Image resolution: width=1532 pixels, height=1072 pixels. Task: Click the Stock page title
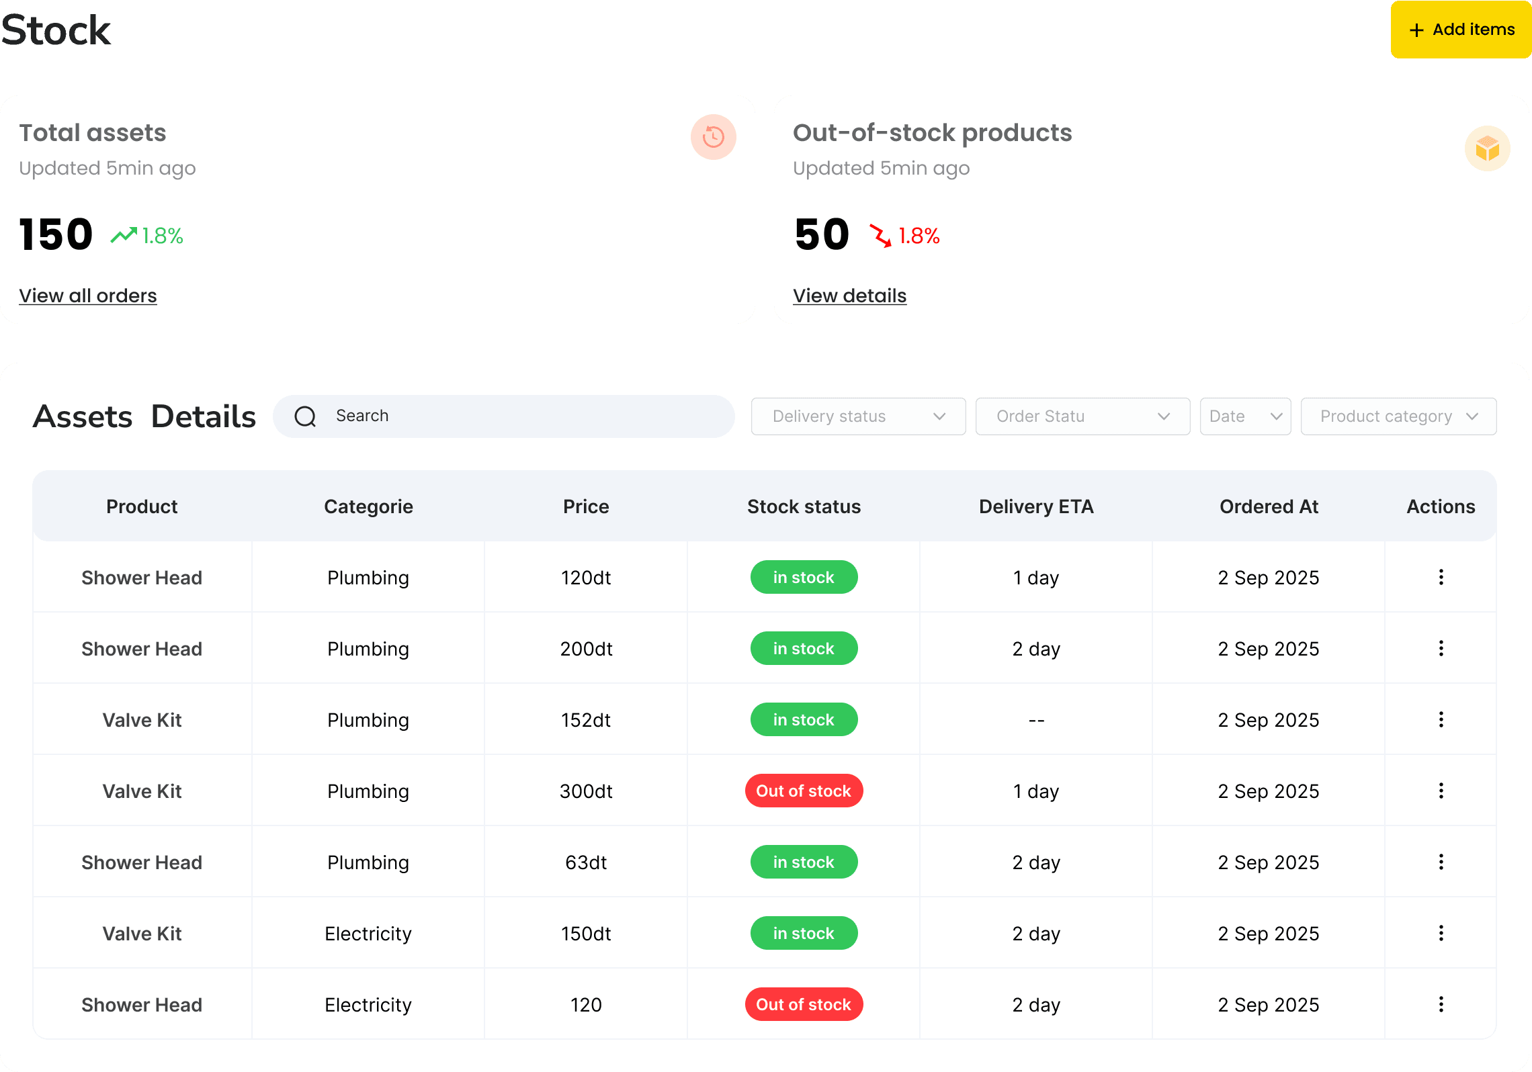[x=56, y=30]
